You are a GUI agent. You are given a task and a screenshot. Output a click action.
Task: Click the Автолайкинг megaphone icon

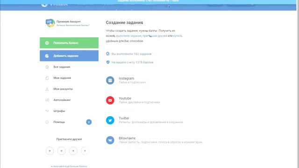pyautogui.click(x=47, y=100)
